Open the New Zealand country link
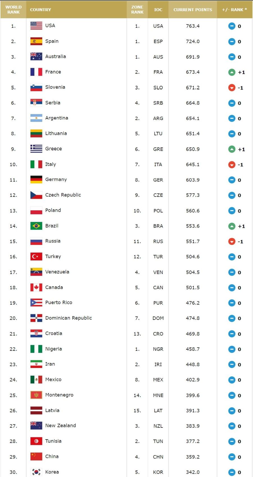 pos(60,425)
